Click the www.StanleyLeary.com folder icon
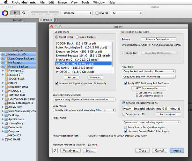 (x=6, y=111)
